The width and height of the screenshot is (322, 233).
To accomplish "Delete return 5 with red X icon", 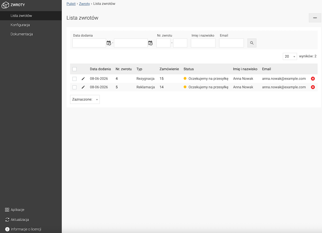I will [x=313, y=87].
